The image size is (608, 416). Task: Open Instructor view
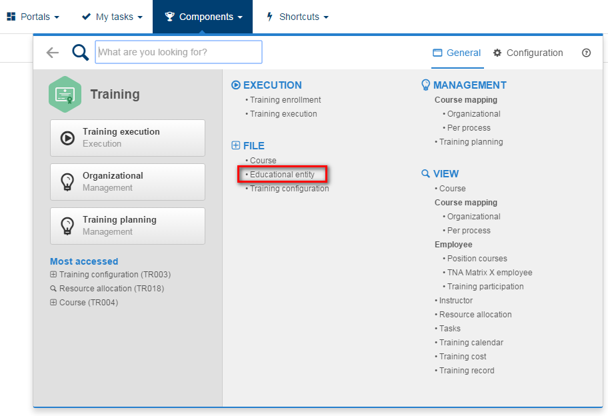[456, 301]
